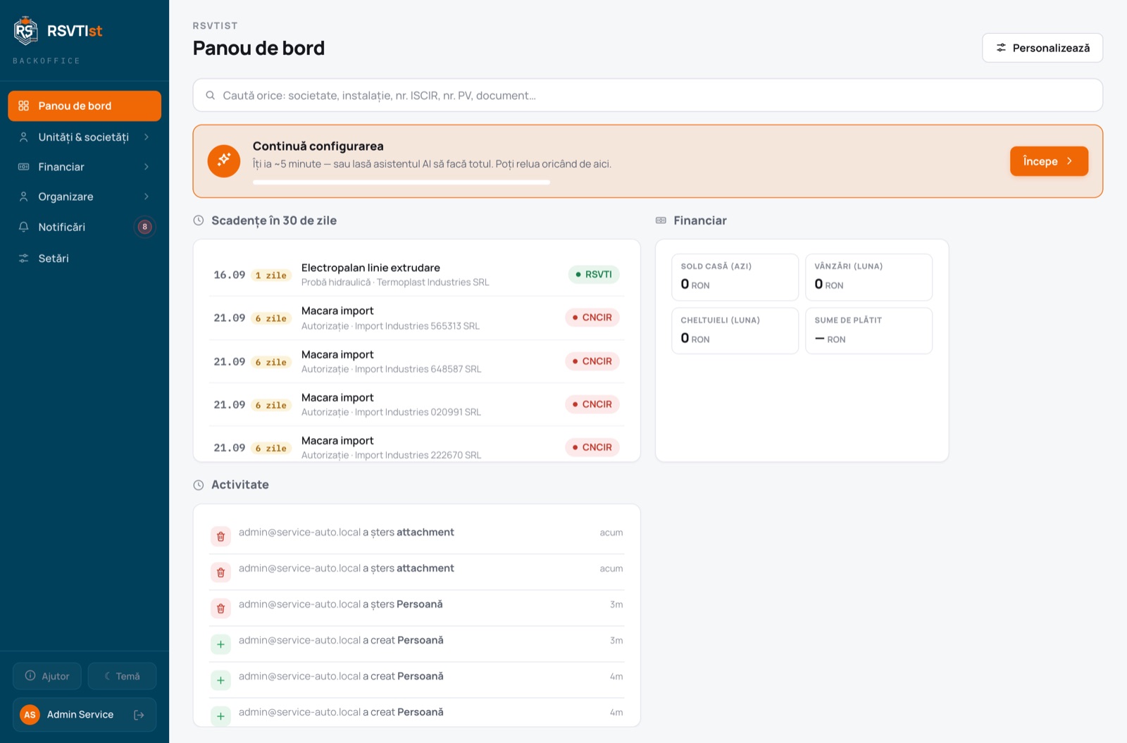Open the Cheltuieli (luna) card
The height and width of the screenshot is (743, 1127).
(735, 330)
